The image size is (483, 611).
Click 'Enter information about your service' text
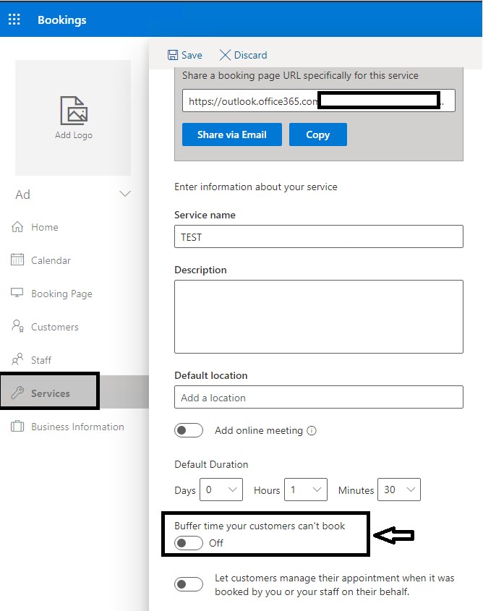pos(256,187)
